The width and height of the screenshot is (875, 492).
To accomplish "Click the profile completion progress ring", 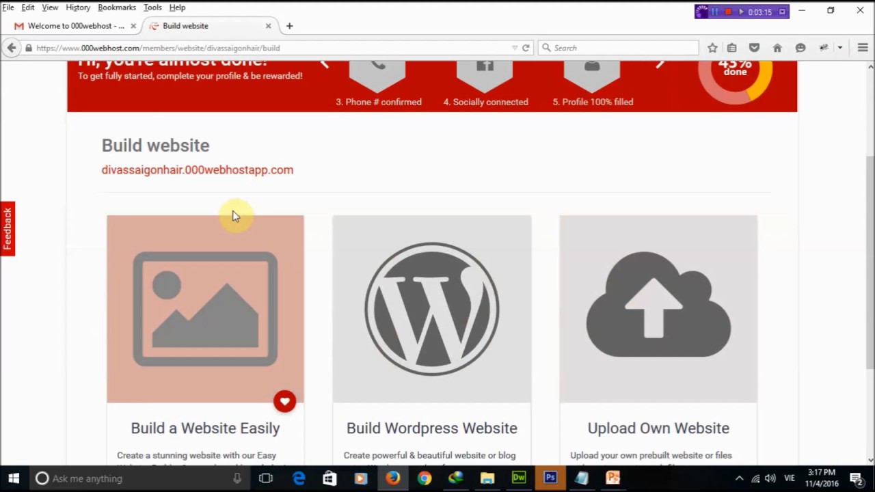I will click(735, 75).
